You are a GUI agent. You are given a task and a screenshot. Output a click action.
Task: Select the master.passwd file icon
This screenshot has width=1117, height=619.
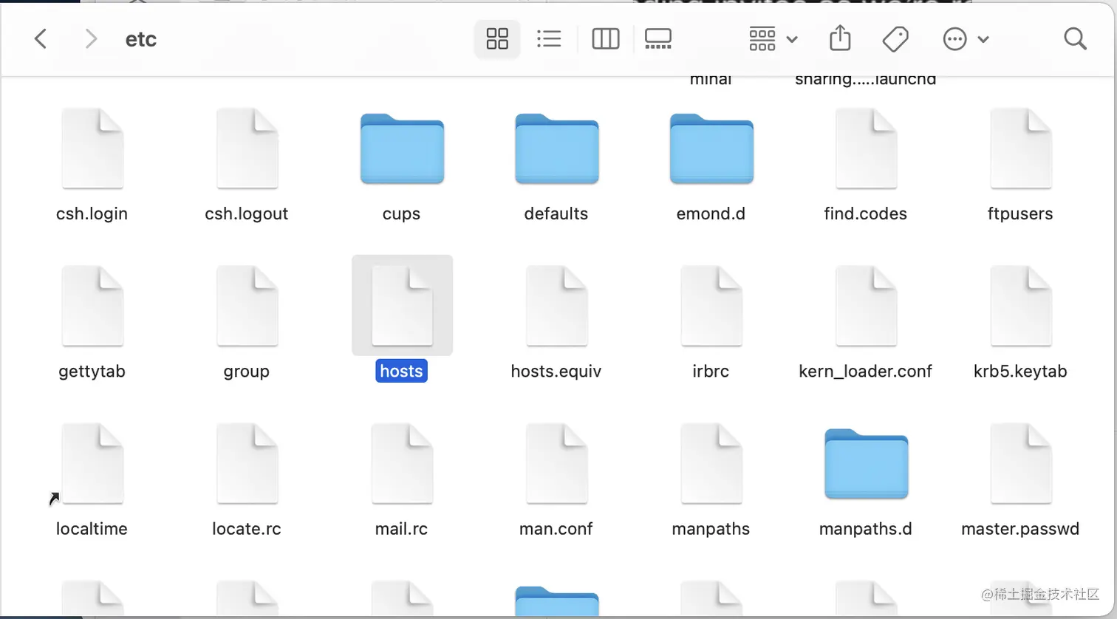tap(1020, 464)
